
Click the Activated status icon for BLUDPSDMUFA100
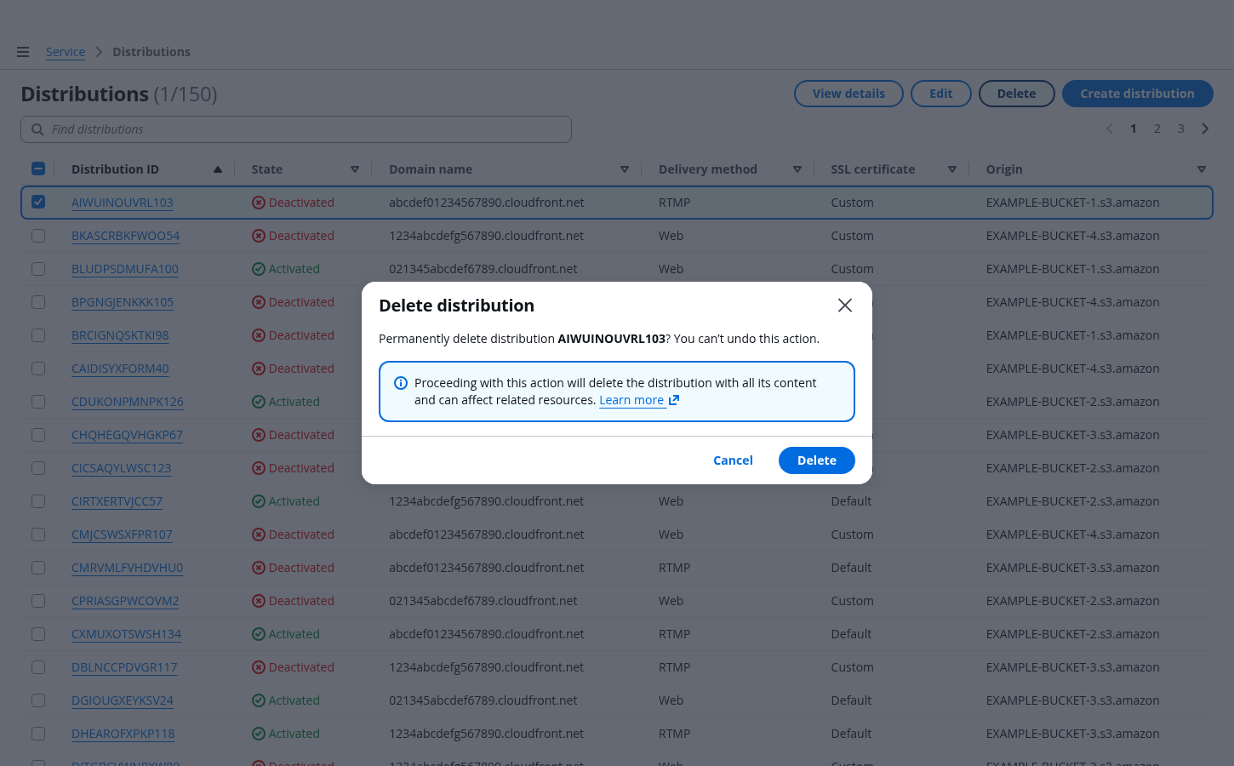click(x=259, y=269)
